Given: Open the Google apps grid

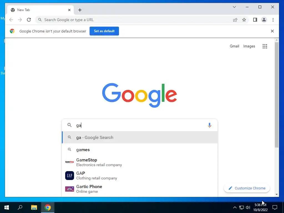Looking at the screenshot, I should tap(265, 46).
